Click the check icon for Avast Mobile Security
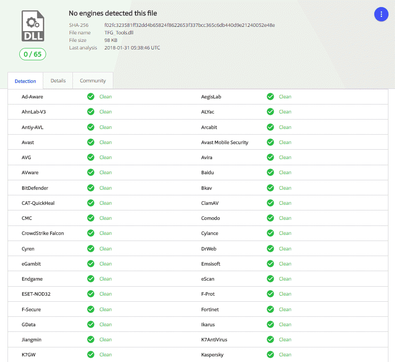Image resolution: width=395 pixels, height=362 pixels. pyautogui.click(x=270, y=143)
